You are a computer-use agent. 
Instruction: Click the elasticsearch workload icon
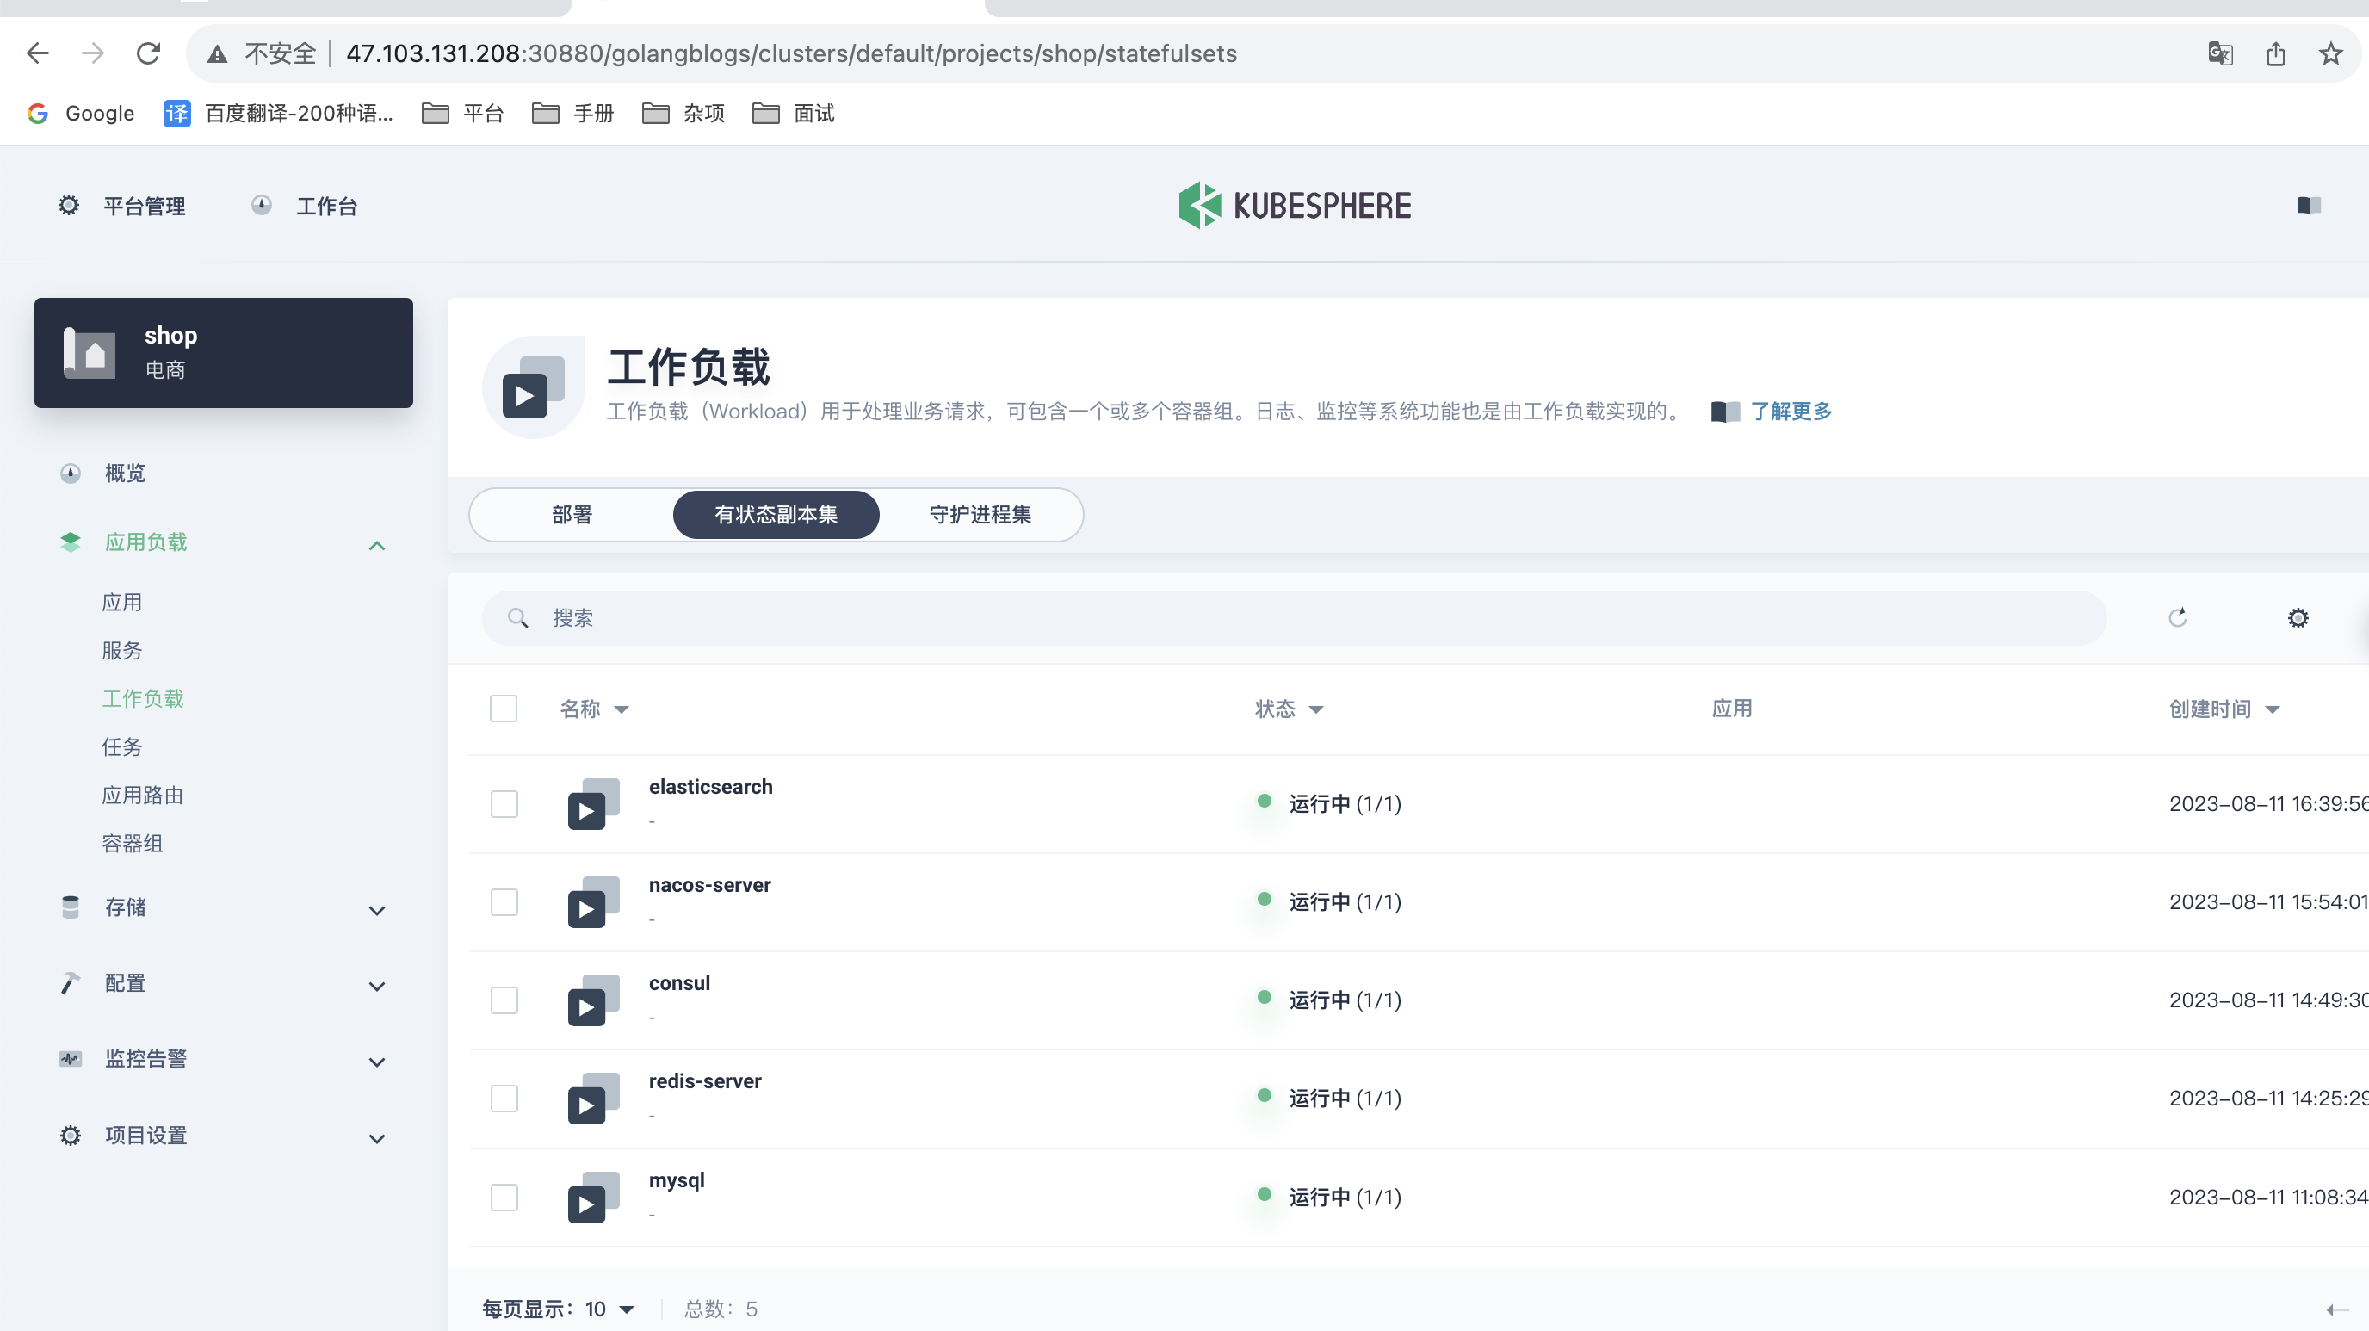click(593, 804)
